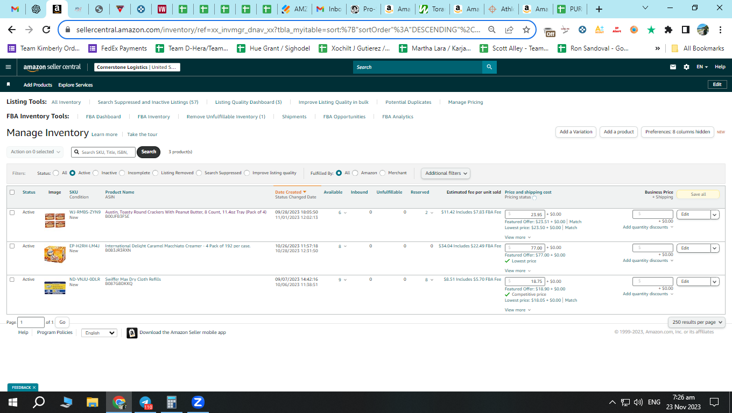Select the Incomplete status radio button
Screen dimensions: 732x413
click(122, 173)
